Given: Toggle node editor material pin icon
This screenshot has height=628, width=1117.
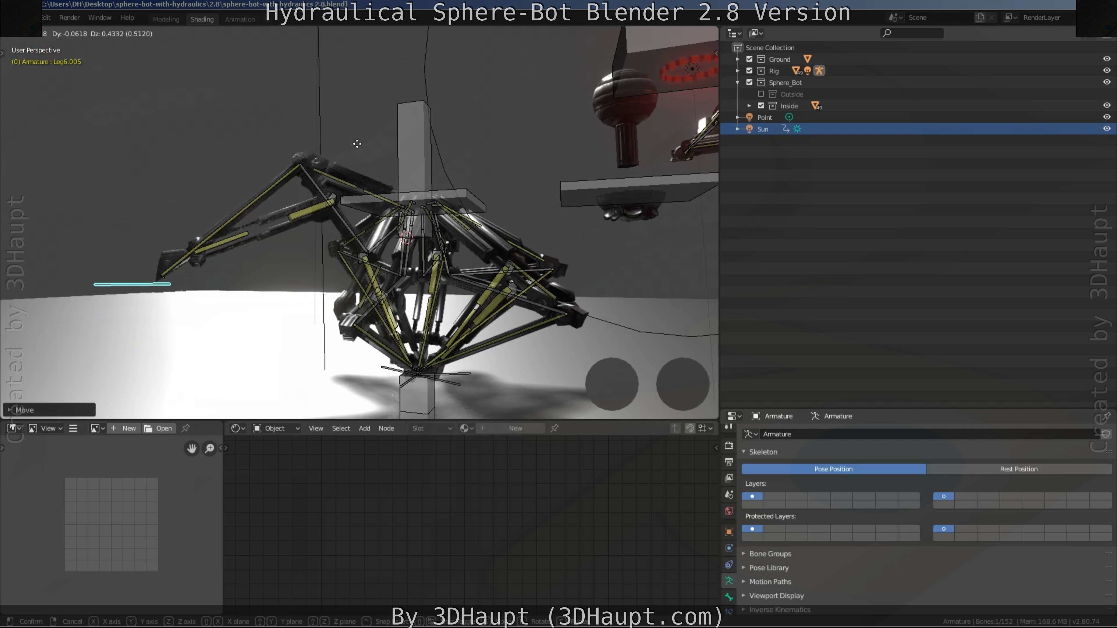Looking at the screenshot, I should click(555, 428).
